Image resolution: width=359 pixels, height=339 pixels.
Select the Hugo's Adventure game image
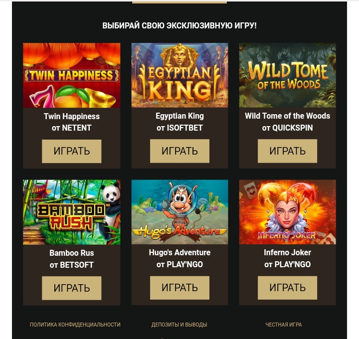coord(179,212)
